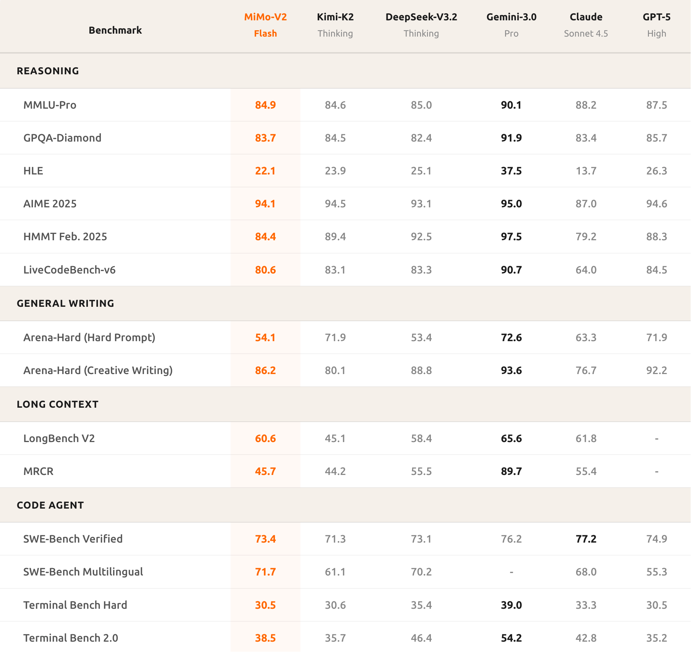Click the "MMLU-Pro" row label

pyautogui.click(x=50, y=105)
